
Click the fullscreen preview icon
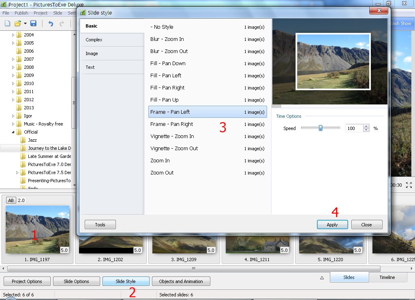[409, 185]
